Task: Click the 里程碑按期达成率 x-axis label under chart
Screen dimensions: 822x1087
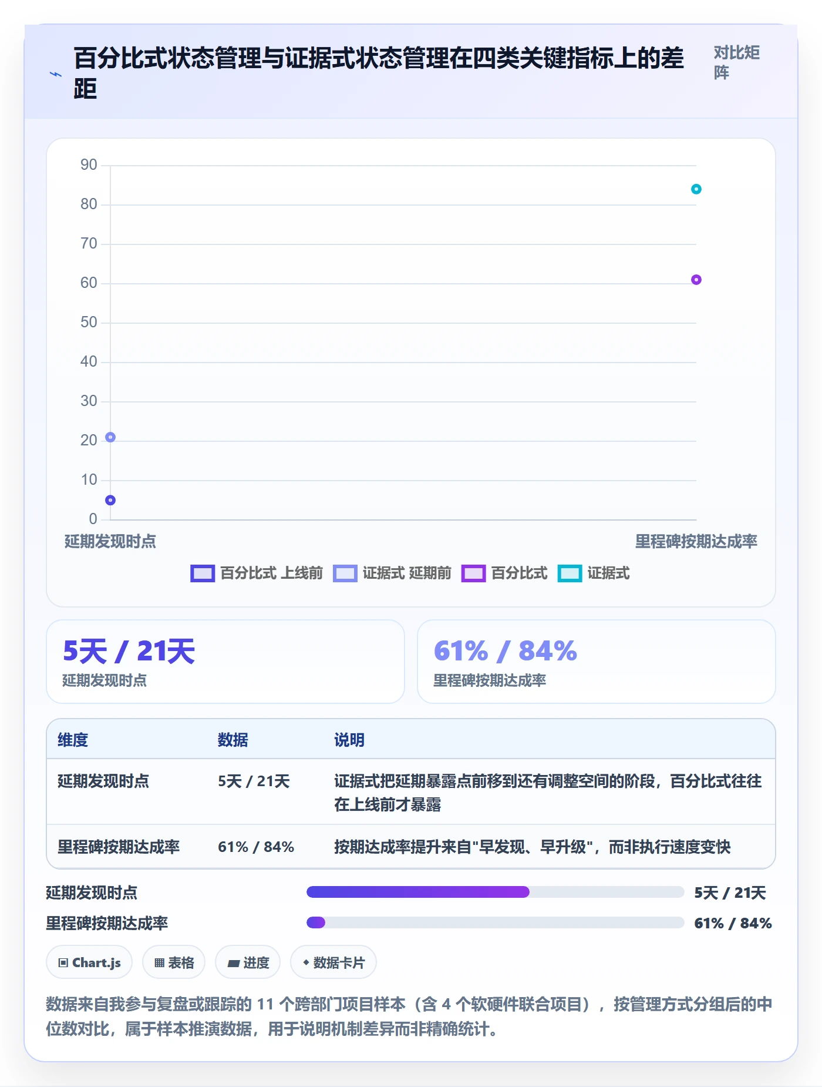Action: [x=696, y=541]
